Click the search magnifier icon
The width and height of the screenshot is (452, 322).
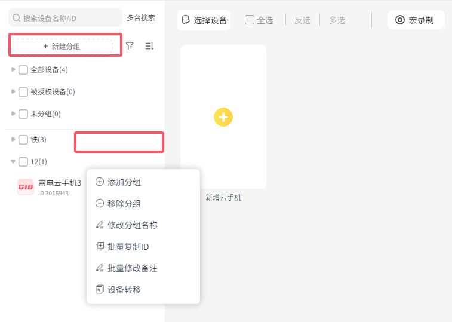(17, 18)
